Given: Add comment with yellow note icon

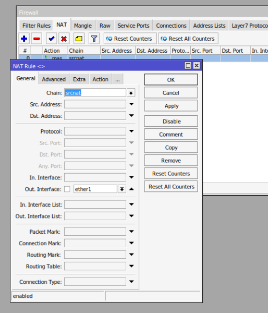Looking at the screenshot, I should point(79,39).
